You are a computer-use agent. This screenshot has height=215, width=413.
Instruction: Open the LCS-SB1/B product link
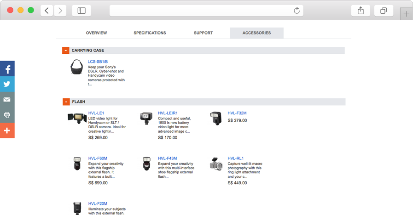click(x=98, y=62)
